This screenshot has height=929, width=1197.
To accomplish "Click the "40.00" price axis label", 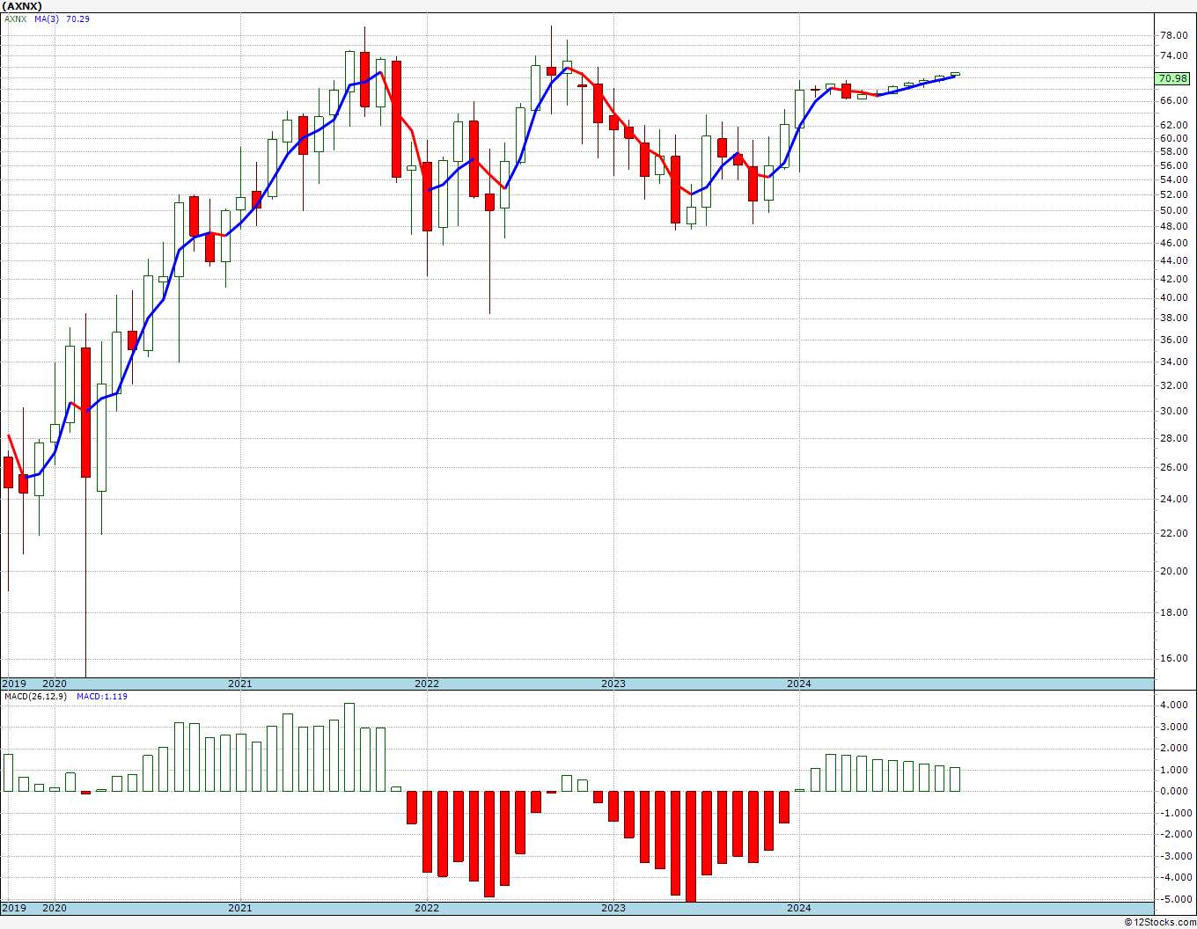I will pyautogui.click(x=1174, y=298).
